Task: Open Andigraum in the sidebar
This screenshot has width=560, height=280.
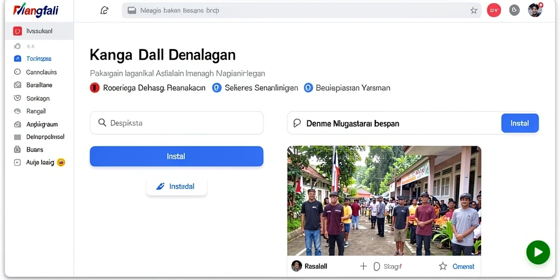Action: pyautogui.click(x=42, y=124)
